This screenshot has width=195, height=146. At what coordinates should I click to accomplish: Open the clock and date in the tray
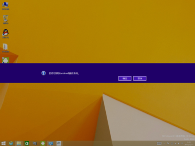click(189, 143)
